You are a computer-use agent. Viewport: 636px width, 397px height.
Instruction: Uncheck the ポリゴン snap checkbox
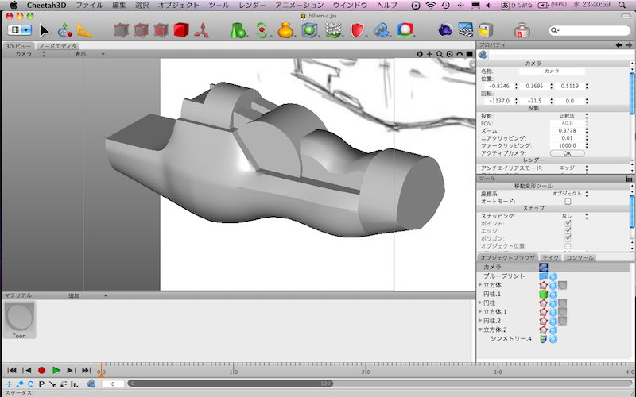[x=568, y=238]
